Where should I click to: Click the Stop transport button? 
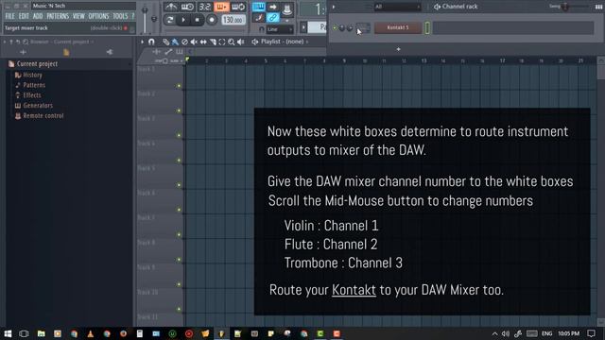(198, 19)
